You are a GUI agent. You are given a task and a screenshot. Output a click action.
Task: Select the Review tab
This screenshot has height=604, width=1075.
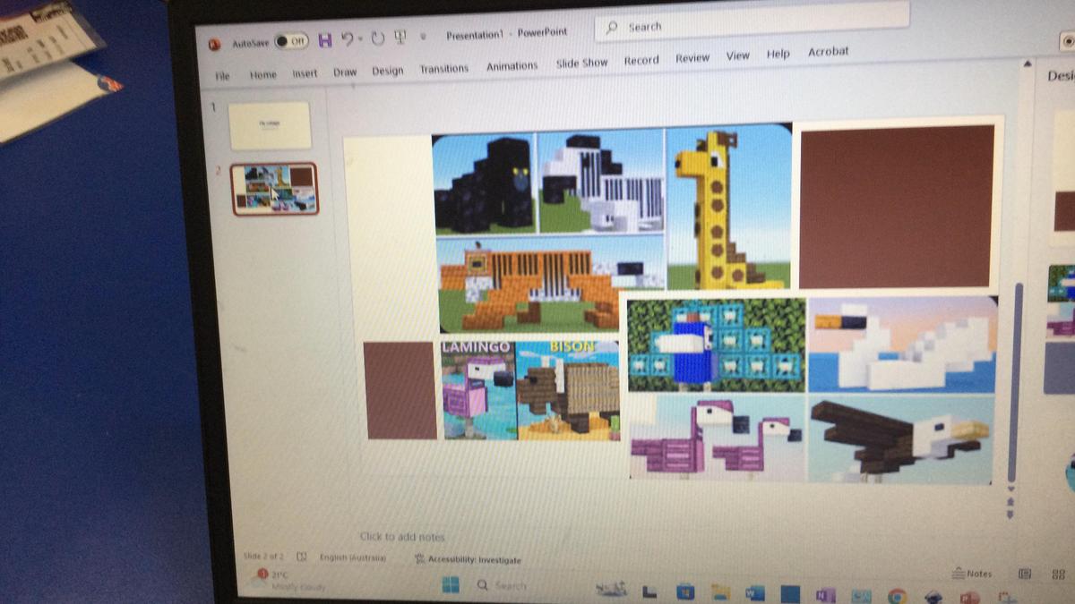pos(692,57)
